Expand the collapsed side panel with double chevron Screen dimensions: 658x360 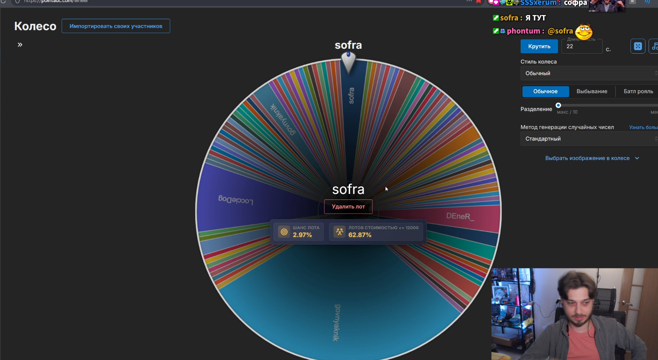pos(20,45)
